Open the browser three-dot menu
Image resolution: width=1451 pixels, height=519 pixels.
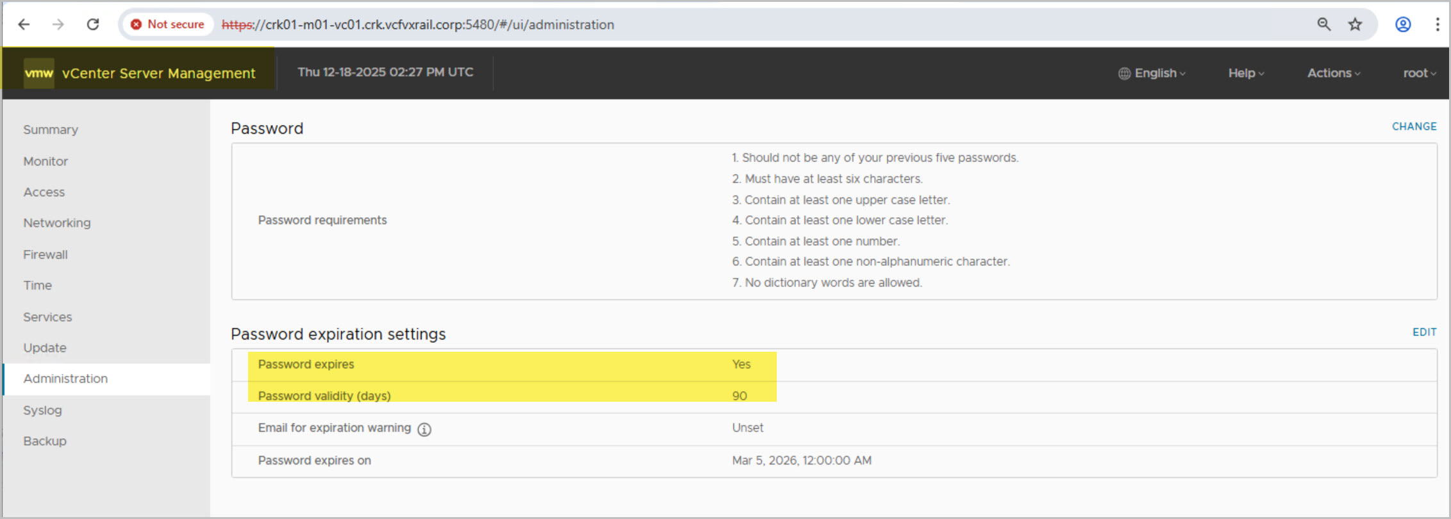(x=1438, y=24)
